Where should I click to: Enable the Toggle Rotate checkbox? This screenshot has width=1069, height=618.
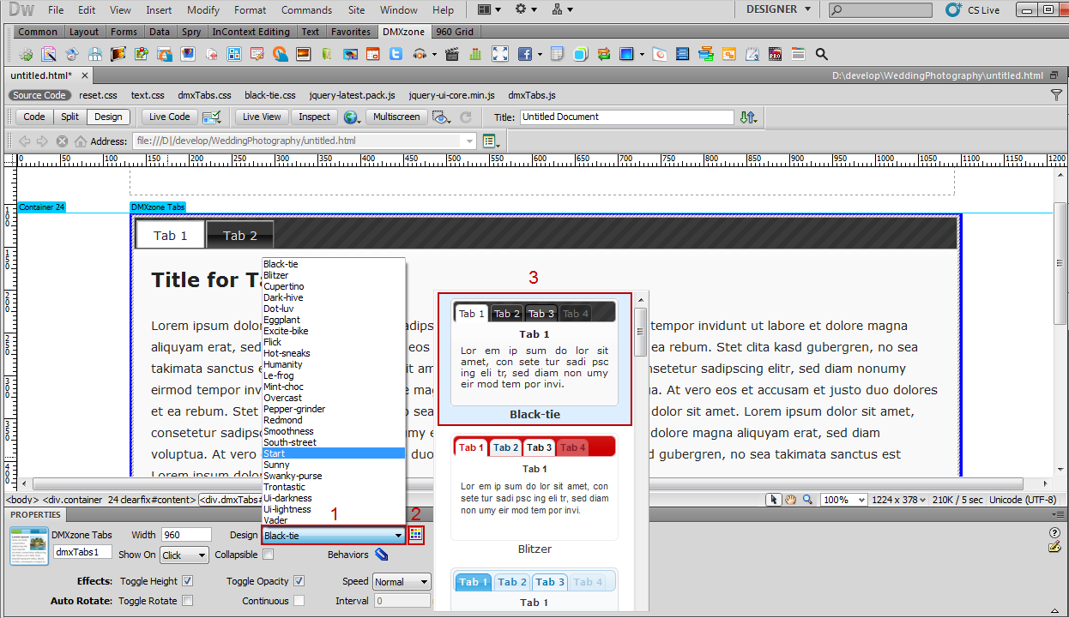[188, 601]
